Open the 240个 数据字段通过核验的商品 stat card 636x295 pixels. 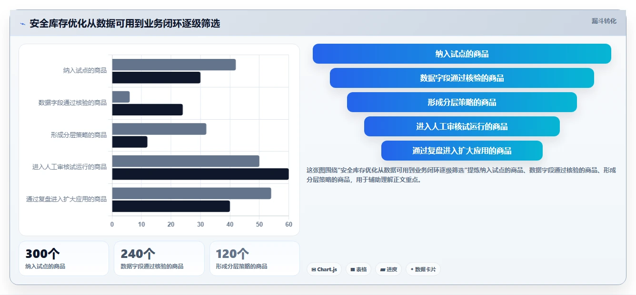pos(159,258)
